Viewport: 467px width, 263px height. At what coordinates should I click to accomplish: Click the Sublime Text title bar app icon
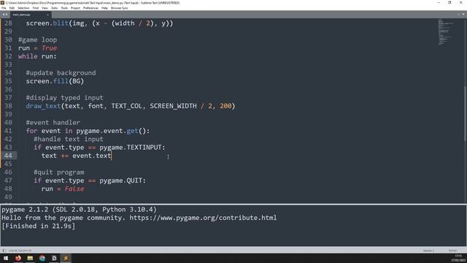point(2,3)
